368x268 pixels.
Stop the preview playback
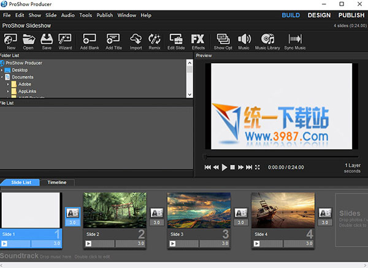click(232, 167)
